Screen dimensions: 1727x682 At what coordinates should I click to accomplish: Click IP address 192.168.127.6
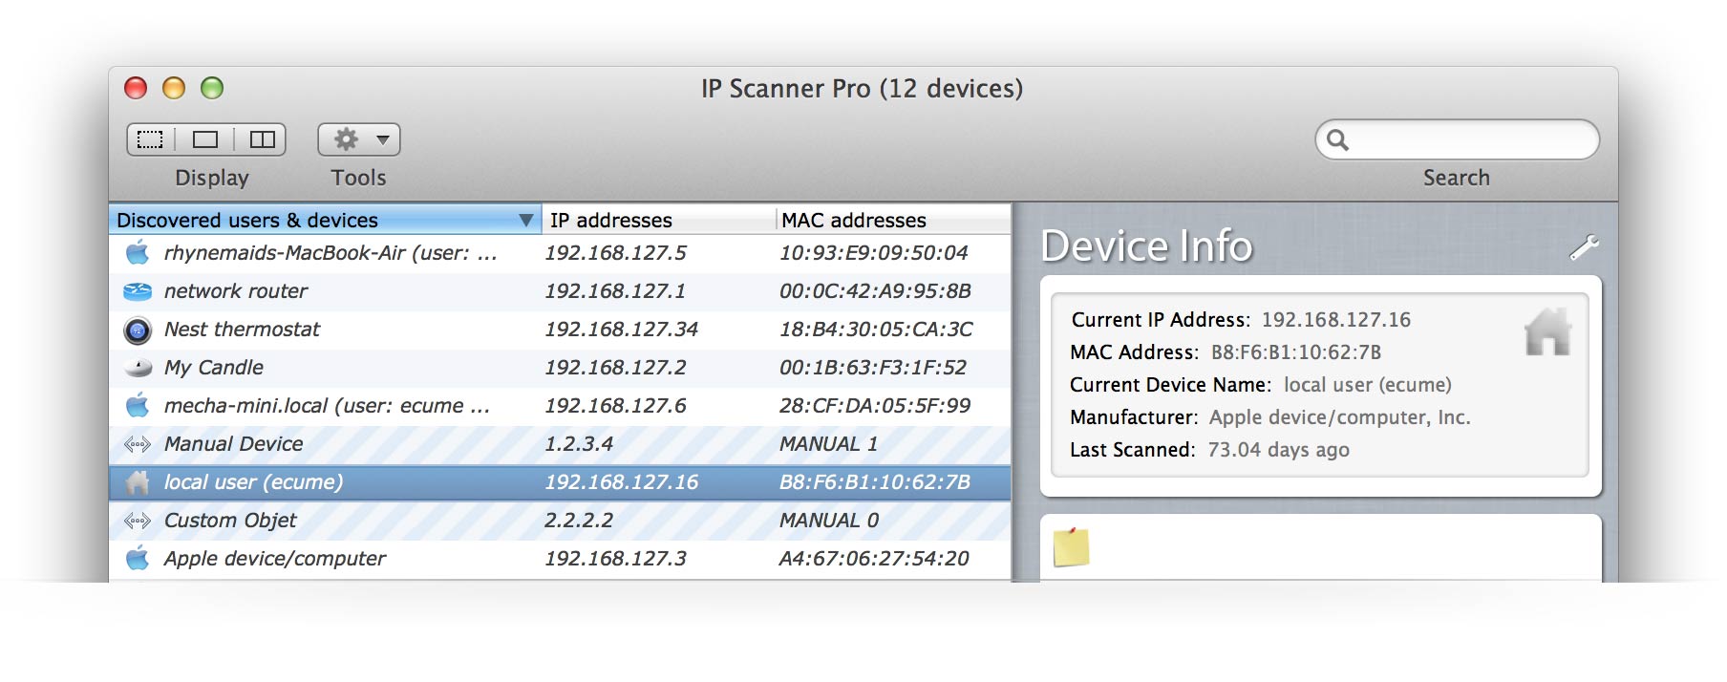[615, 406]
